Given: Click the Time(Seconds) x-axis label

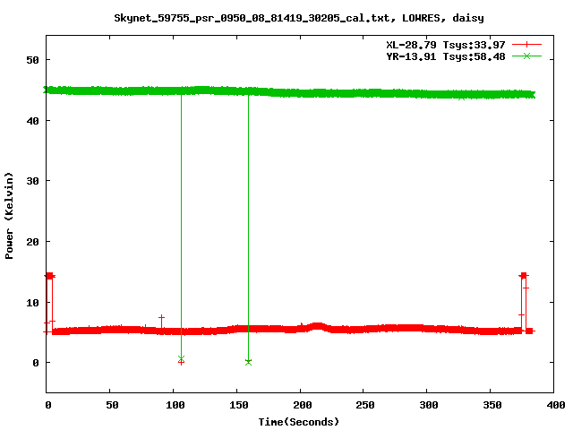Looking at the screenshot, I should pyautogui.click(x=298, y=422).
